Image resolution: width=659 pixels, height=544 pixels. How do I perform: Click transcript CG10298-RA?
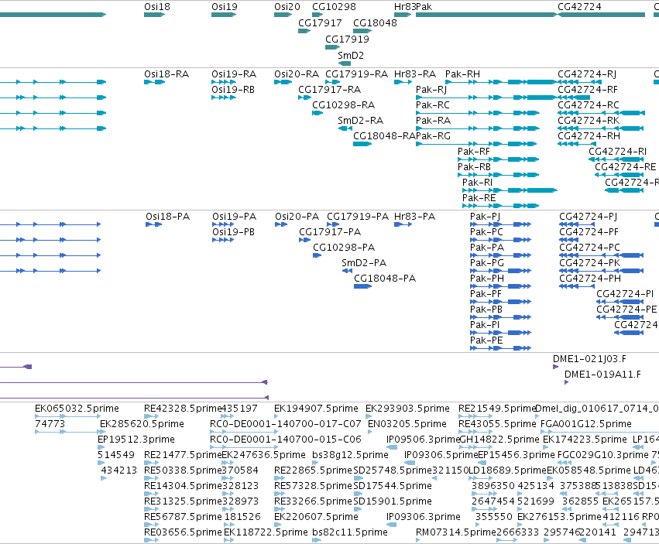317,113
